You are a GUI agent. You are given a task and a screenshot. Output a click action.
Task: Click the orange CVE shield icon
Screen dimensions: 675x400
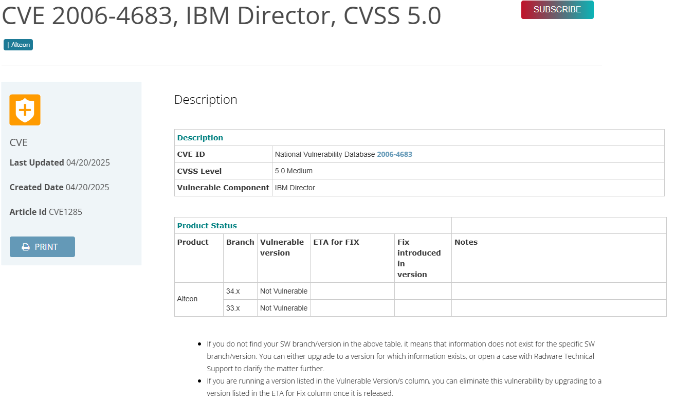pyautogui.click(x=25, y=110)
